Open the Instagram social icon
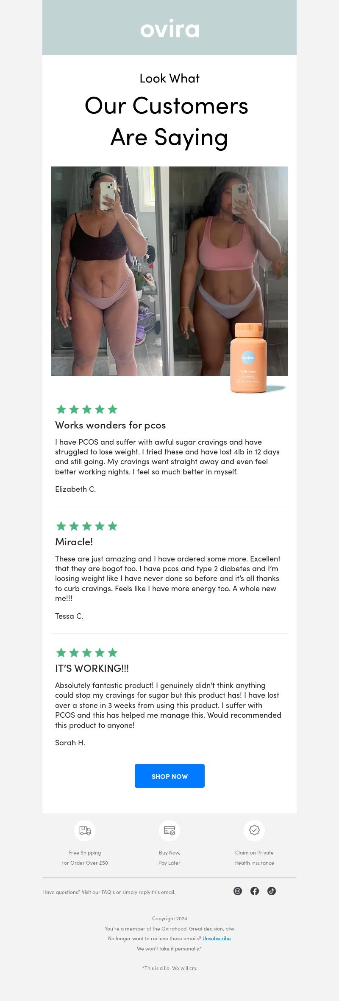339x1001 pixels. click(x=238, y=891)
